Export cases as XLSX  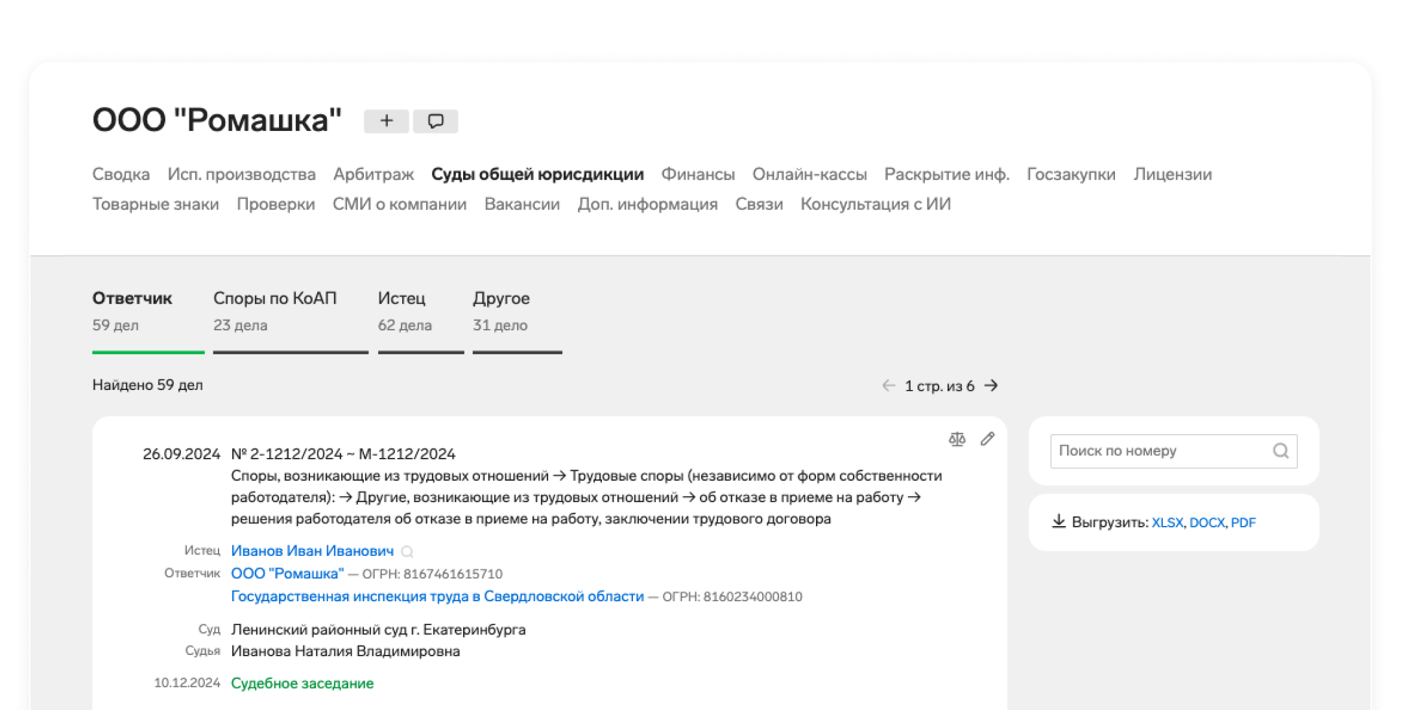click(x=1167, y=523)
